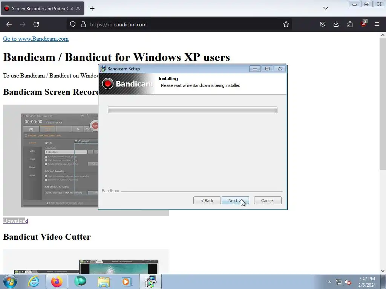Select the Bandicam installer taskbar icon
The image size is (386, 289).
pyautogui.click(x=150, y=281)
